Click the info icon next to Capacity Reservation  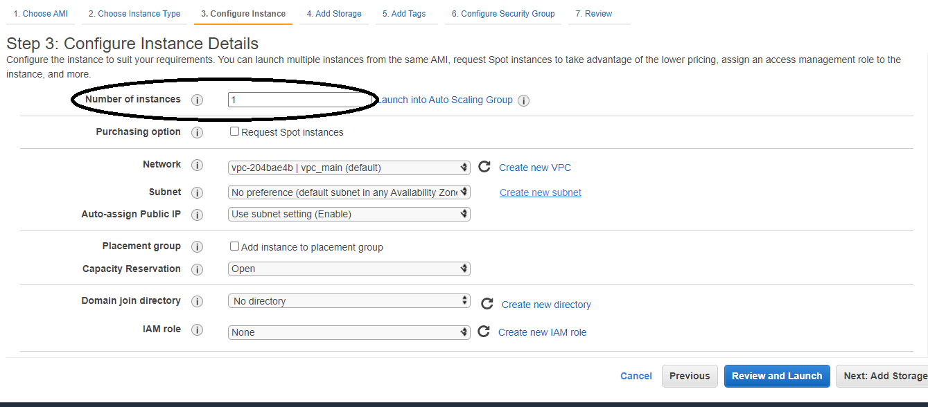point(197,269)
